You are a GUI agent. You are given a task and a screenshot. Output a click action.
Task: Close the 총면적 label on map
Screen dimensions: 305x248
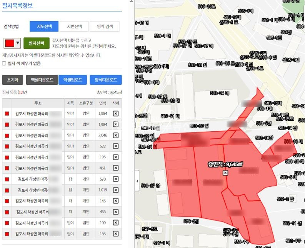point(225,173)
